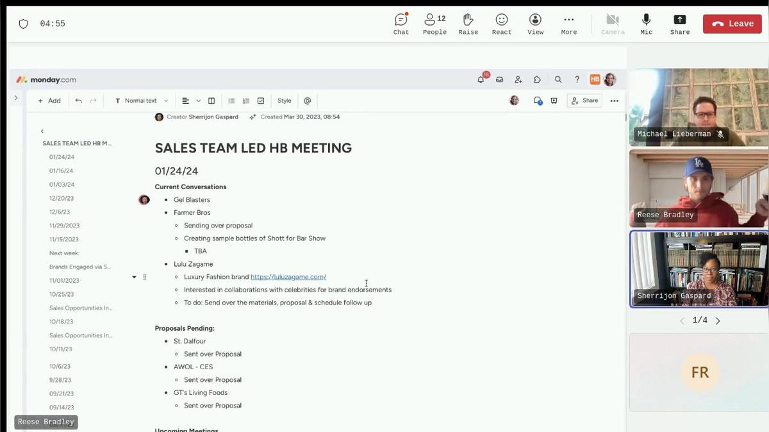769x432 pixels.
Task: Go to next participant page arrow
Action: (718, 320)
